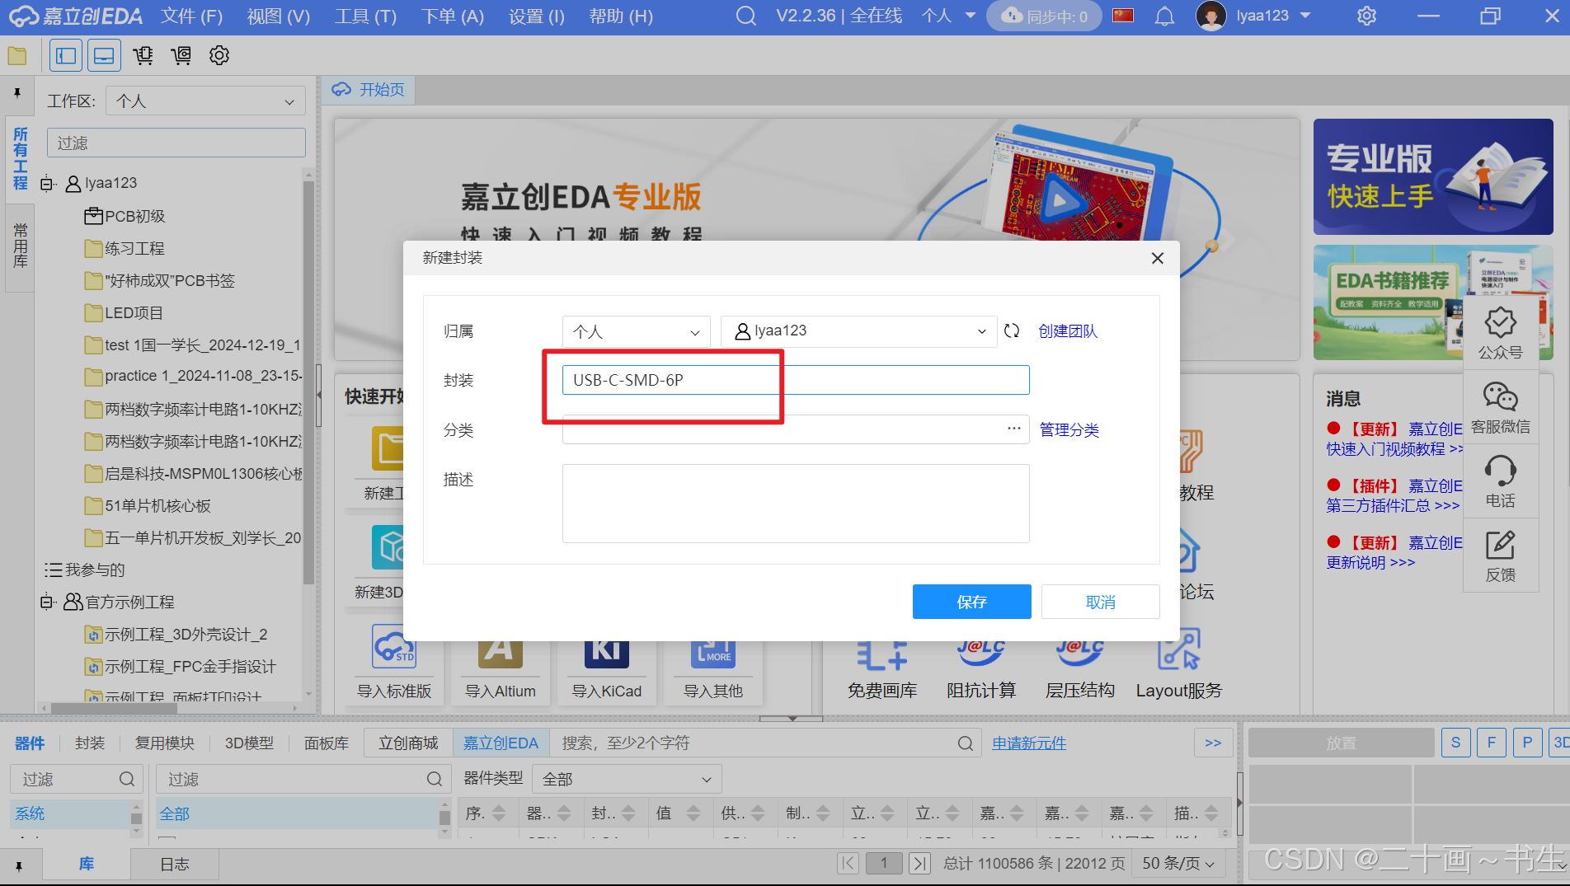The height and width of the screenshot is (886, 1570).
Task: Close the 新建封装 dialog
Action: pyautogui.click(x=1158, y=258)
